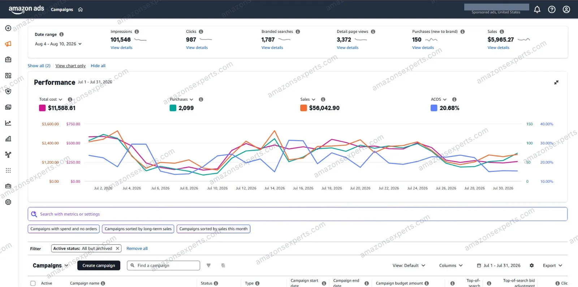Click the plus circle icon in sidebar
The width and height of the screenshot is (578, 287).
point(8,28)
